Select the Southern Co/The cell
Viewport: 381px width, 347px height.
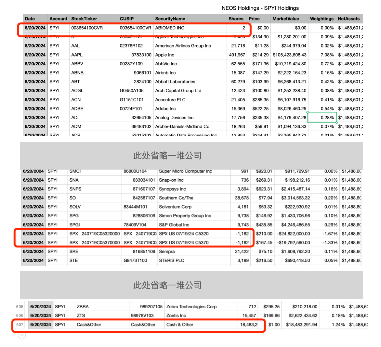pos(194,198)
